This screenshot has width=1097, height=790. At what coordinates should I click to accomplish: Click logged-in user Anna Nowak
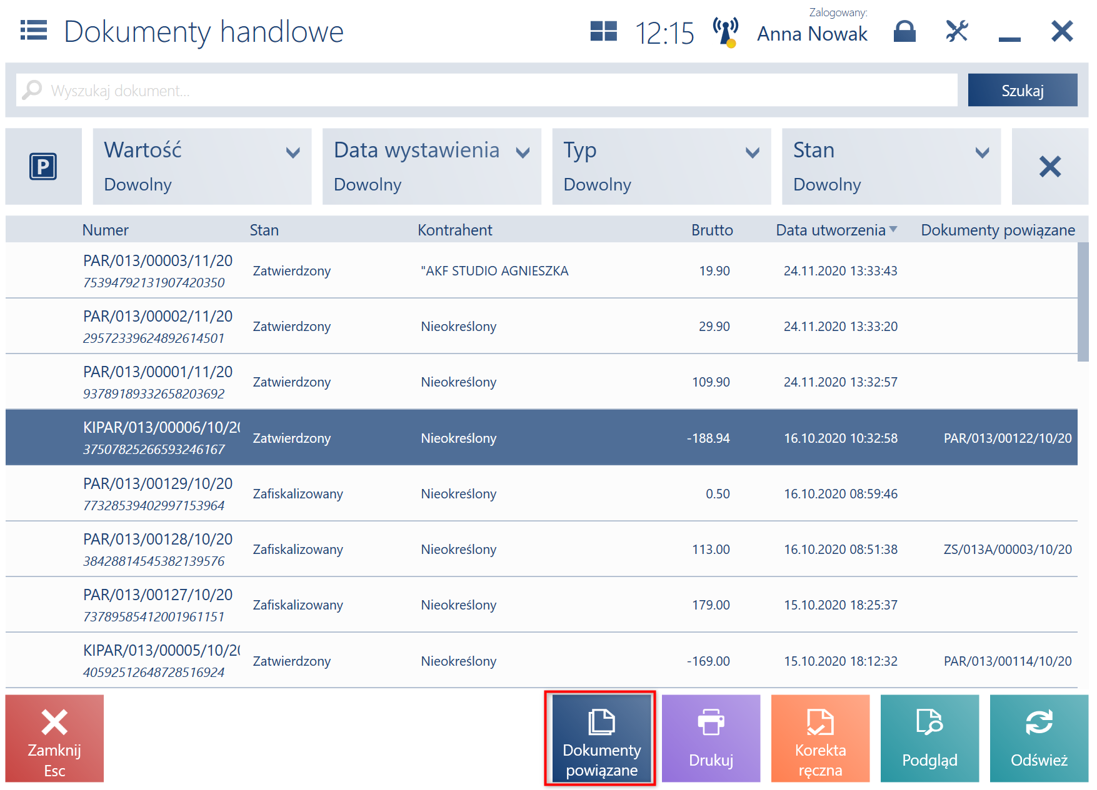812,34
